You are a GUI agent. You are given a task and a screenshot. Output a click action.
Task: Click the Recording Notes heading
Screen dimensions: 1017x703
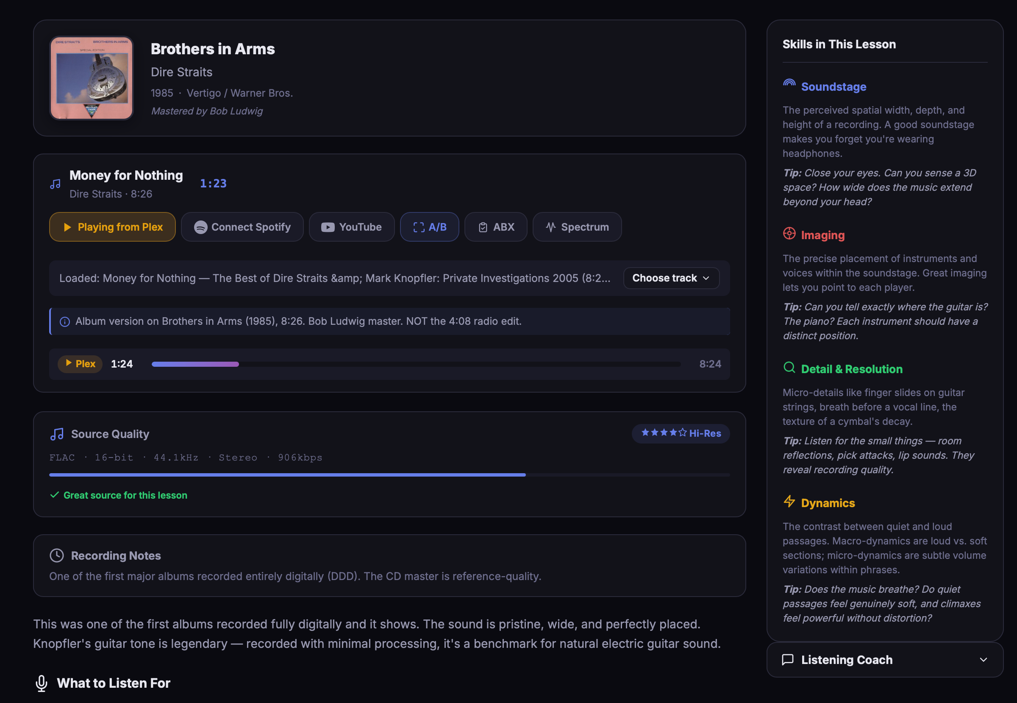click(116, 556)
